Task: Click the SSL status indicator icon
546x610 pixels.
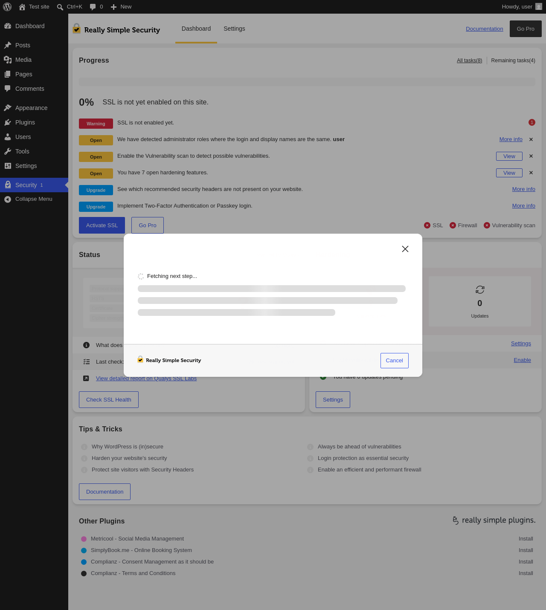Action: [427, 225]
